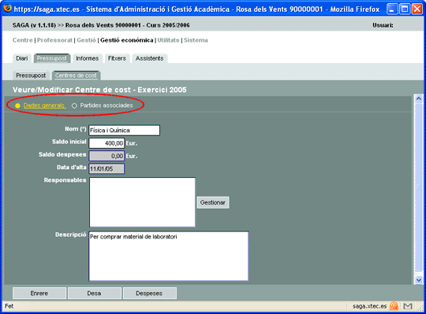
Task: Switch to the Diari tab
Action: [x=22, y=58]
